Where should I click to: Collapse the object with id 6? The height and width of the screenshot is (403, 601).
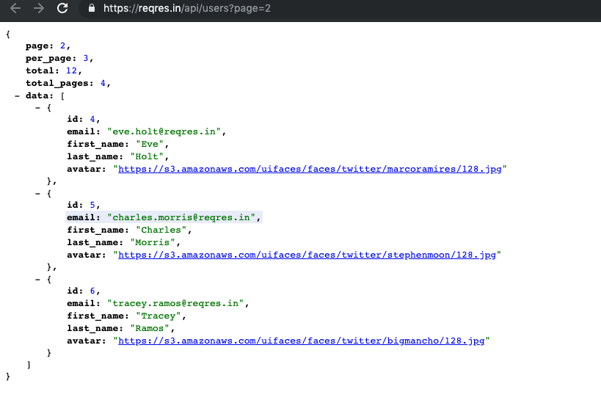pos(37,280)
